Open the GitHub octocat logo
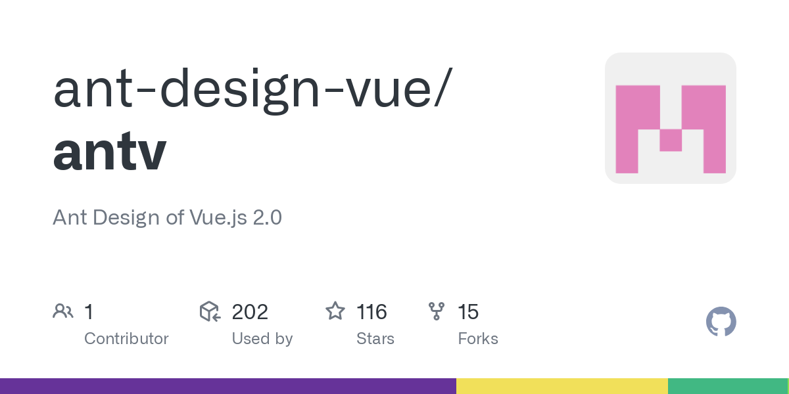789x394 pixels. pos(721,322)
